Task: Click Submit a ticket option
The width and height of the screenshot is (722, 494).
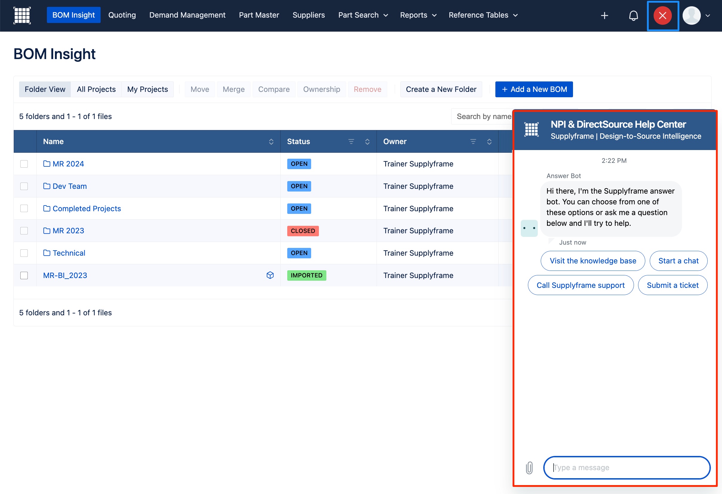Action: [x=673, y=285]
